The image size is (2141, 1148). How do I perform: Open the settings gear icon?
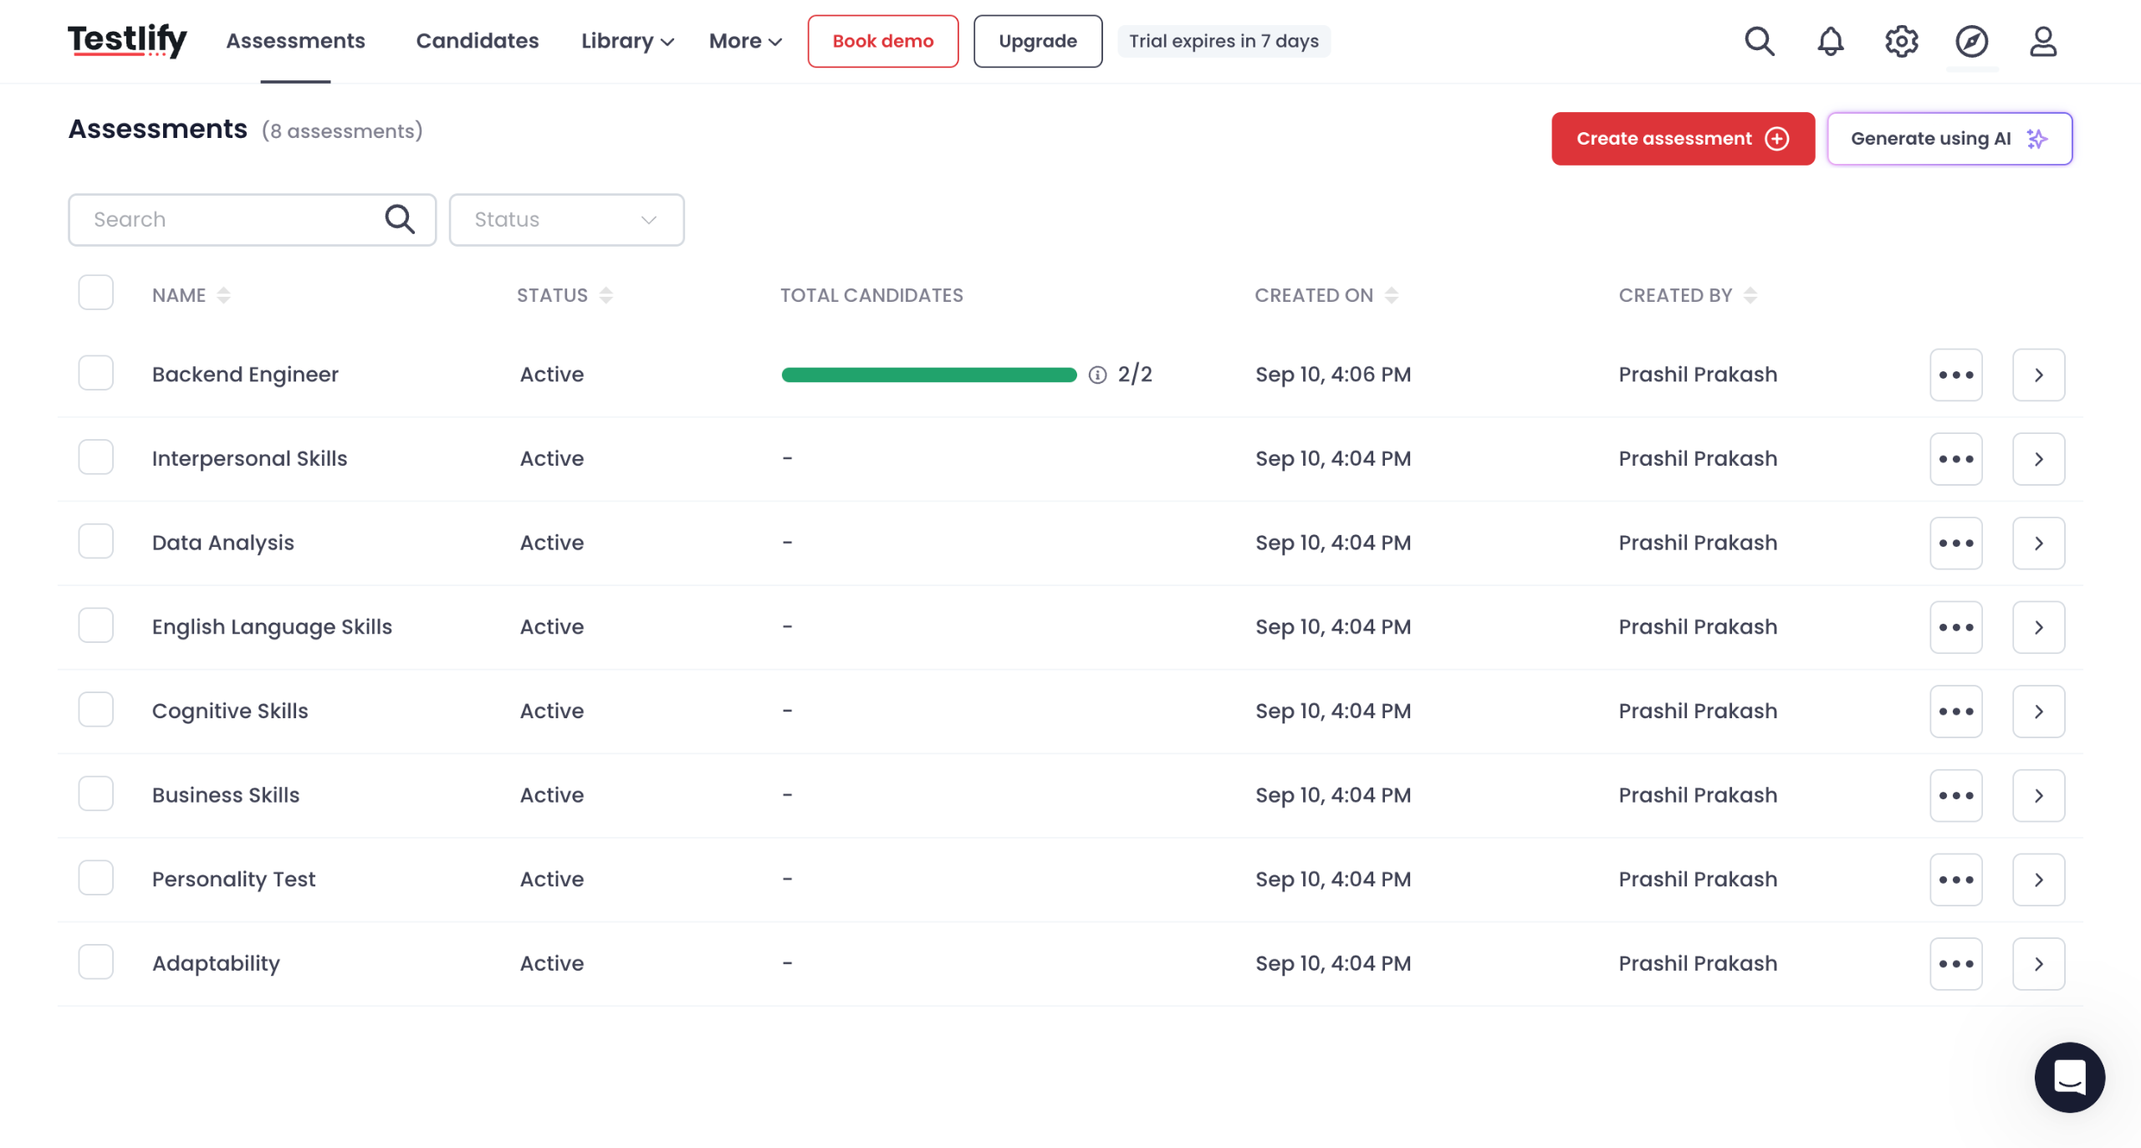[x=1901, y=41]
